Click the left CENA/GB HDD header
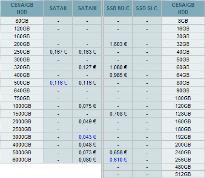Viewport: 205px width, 178px height. (22, 9)
